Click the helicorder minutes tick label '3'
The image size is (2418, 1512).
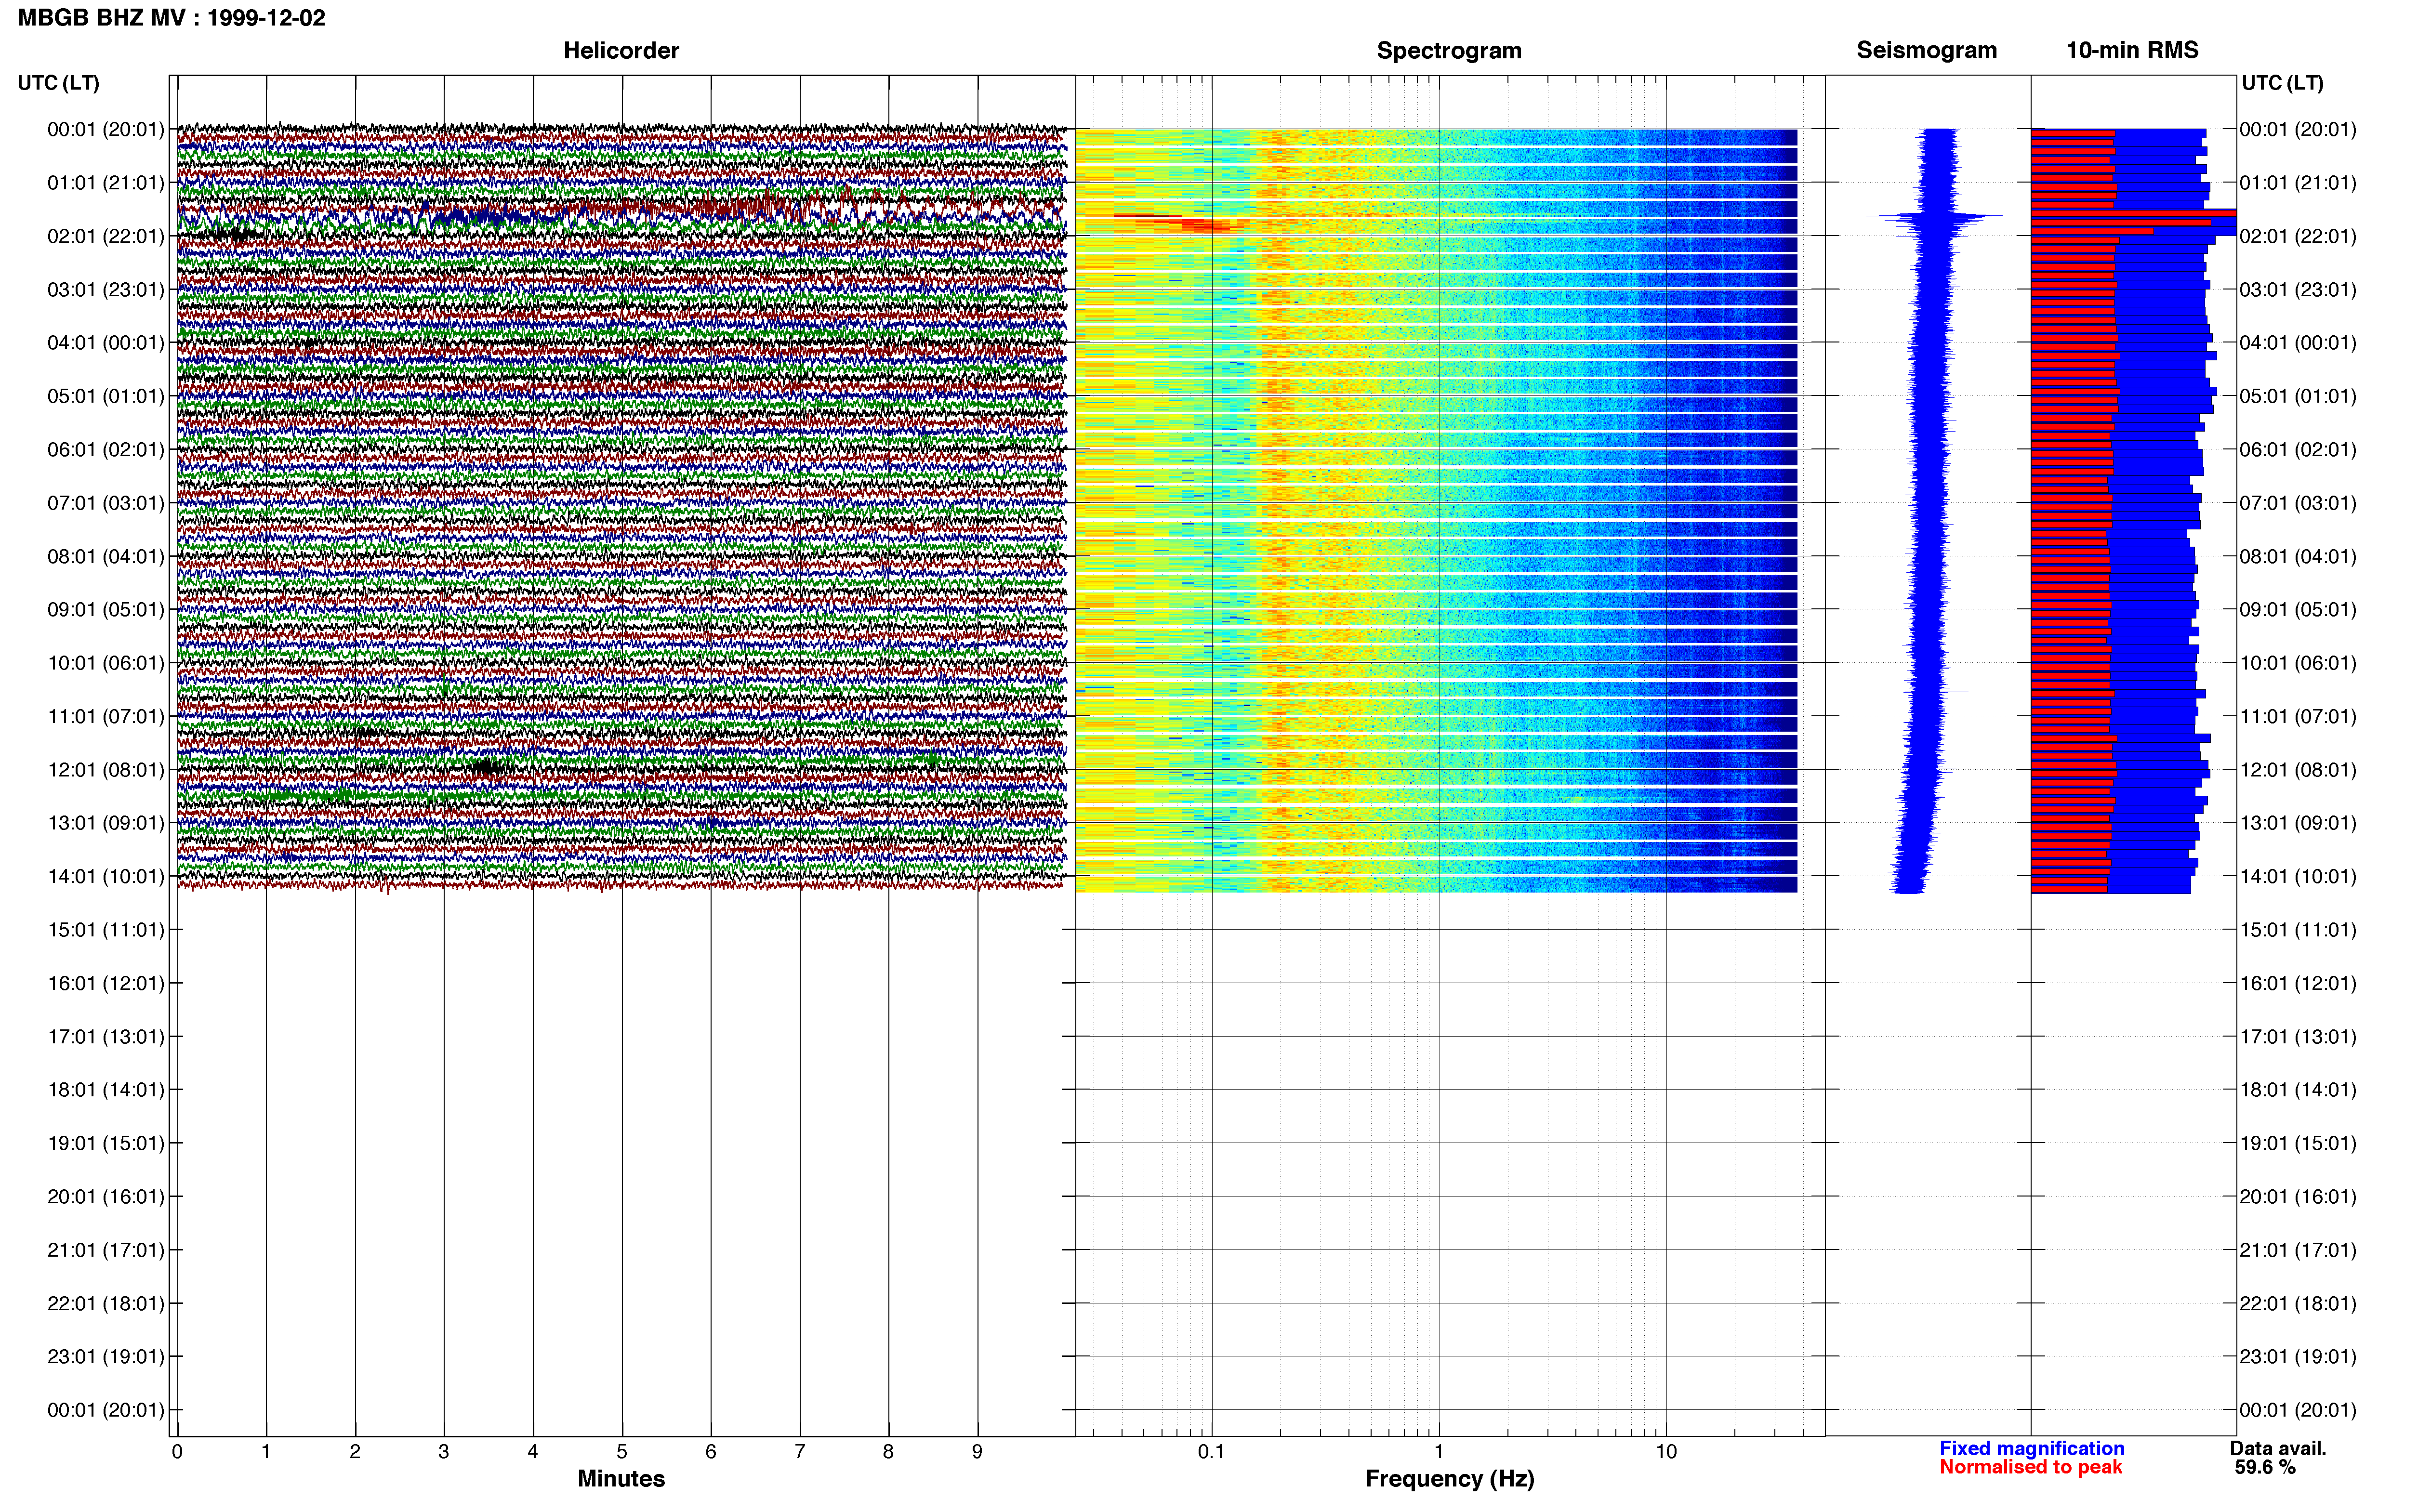[444, 1451]
